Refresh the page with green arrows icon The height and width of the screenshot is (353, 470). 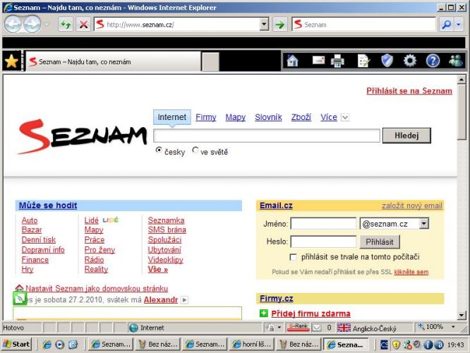66,24
